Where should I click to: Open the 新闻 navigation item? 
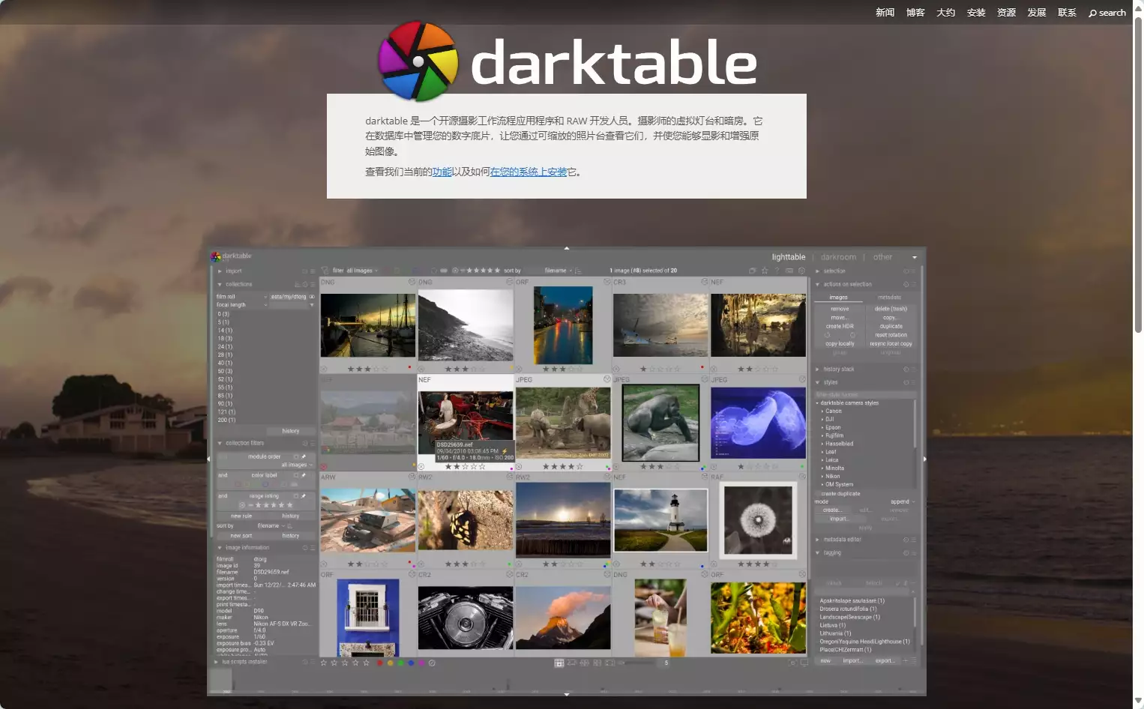[x=885, y=13]
